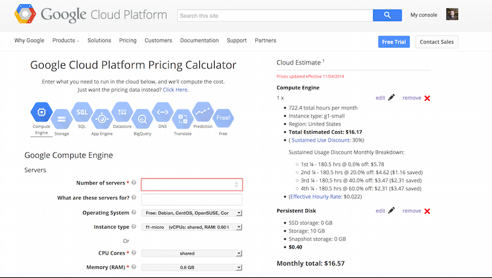
Task: Open Customers in the navigation bar
Action: (x=158, y=41)
